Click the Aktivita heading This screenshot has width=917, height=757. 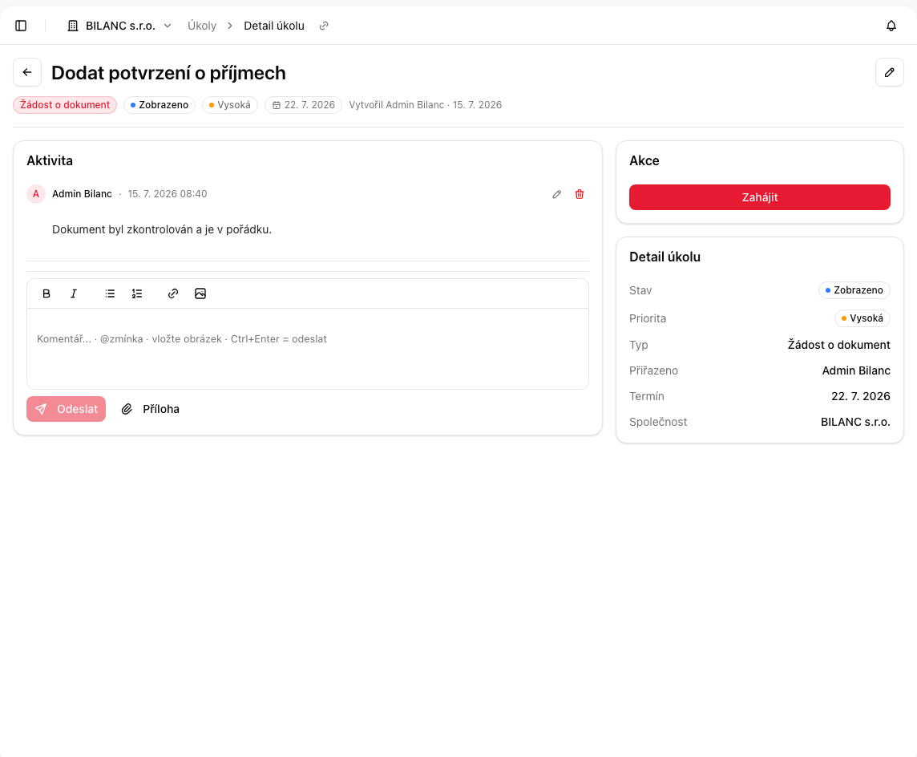pyautogui.click(x=50, y=161)
